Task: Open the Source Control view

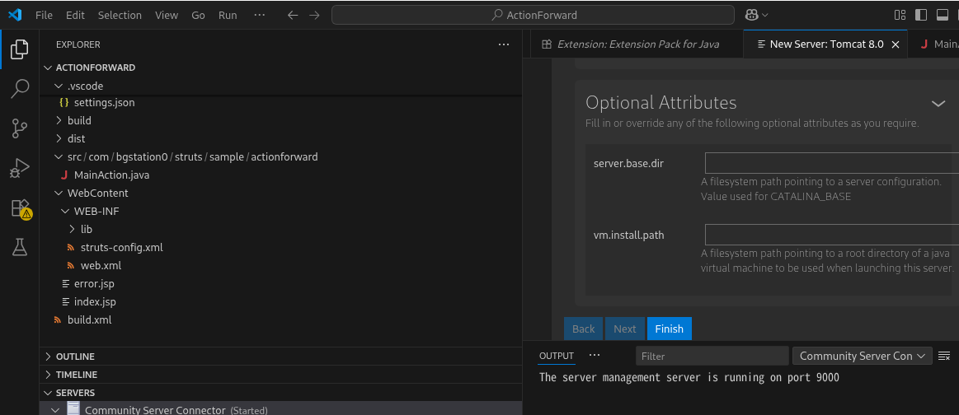Action: [20, 128]
